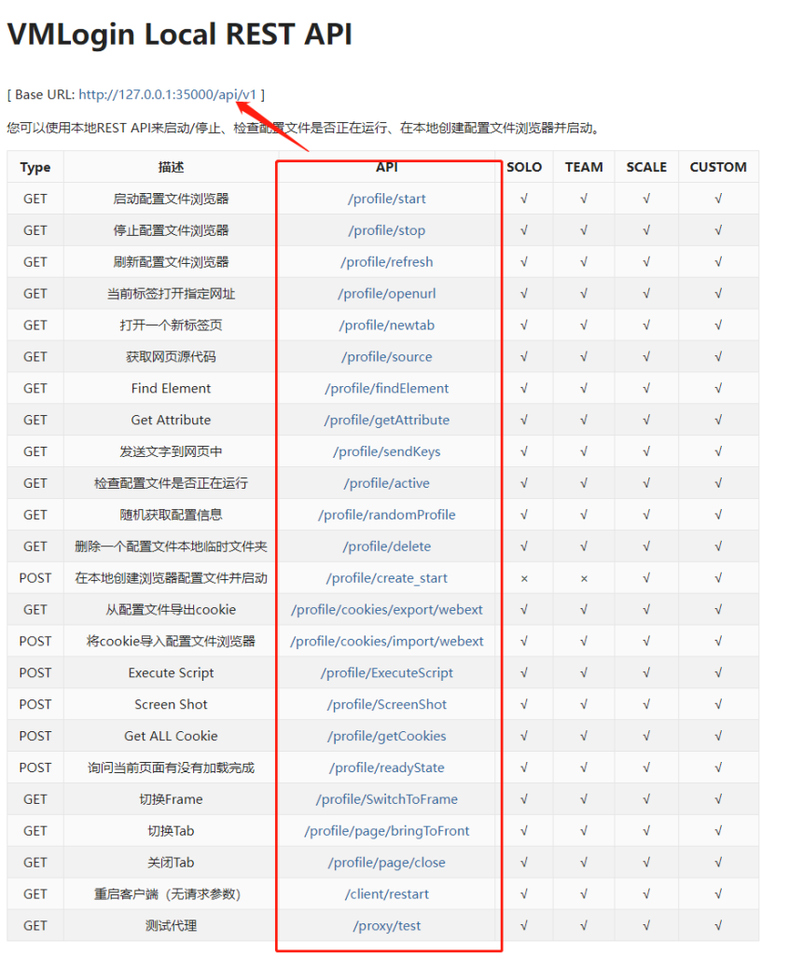Open the /client/restart API link
803x955 pixels.
[386, 894]
